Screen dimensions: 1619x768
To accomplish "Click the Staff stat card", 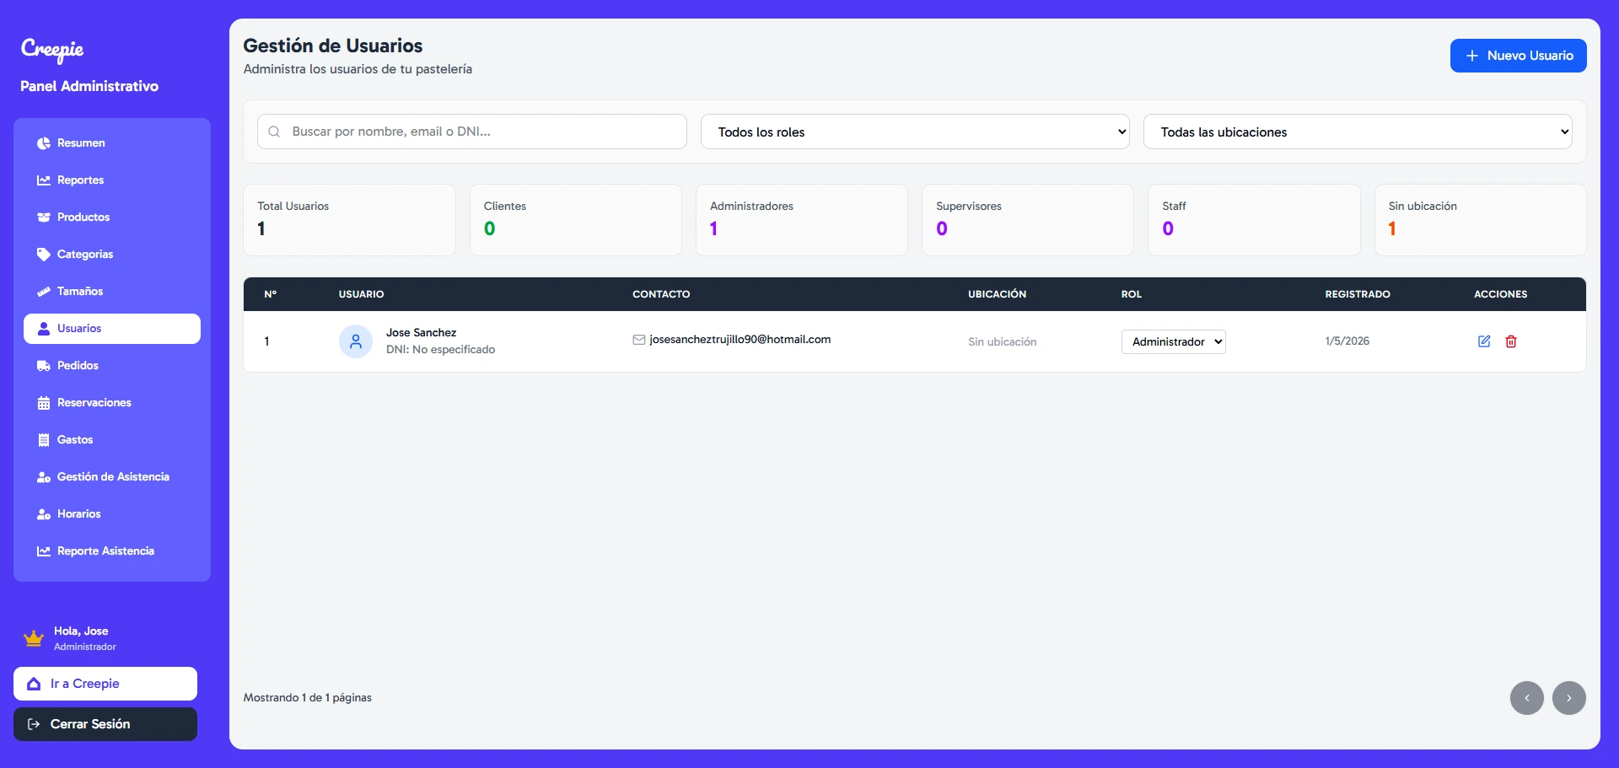I will (1254, 220).
